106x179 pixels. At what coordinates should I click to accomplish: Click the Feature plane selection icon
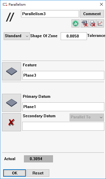tap(11, 71)
